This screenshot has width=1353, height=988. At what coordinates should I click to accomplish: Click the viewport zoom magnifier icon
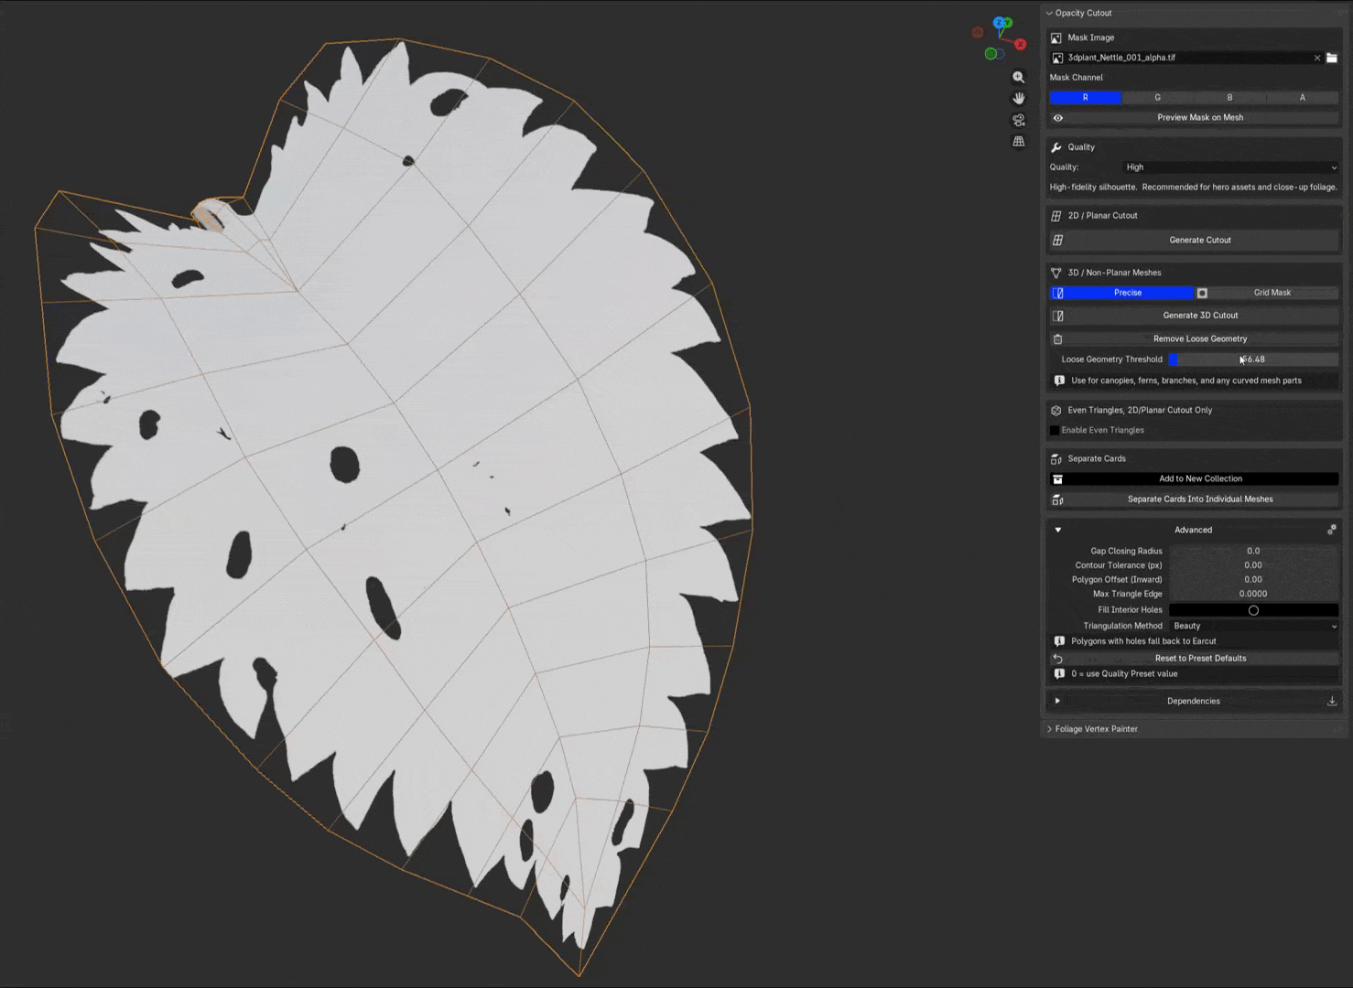tap(1018, 78)
